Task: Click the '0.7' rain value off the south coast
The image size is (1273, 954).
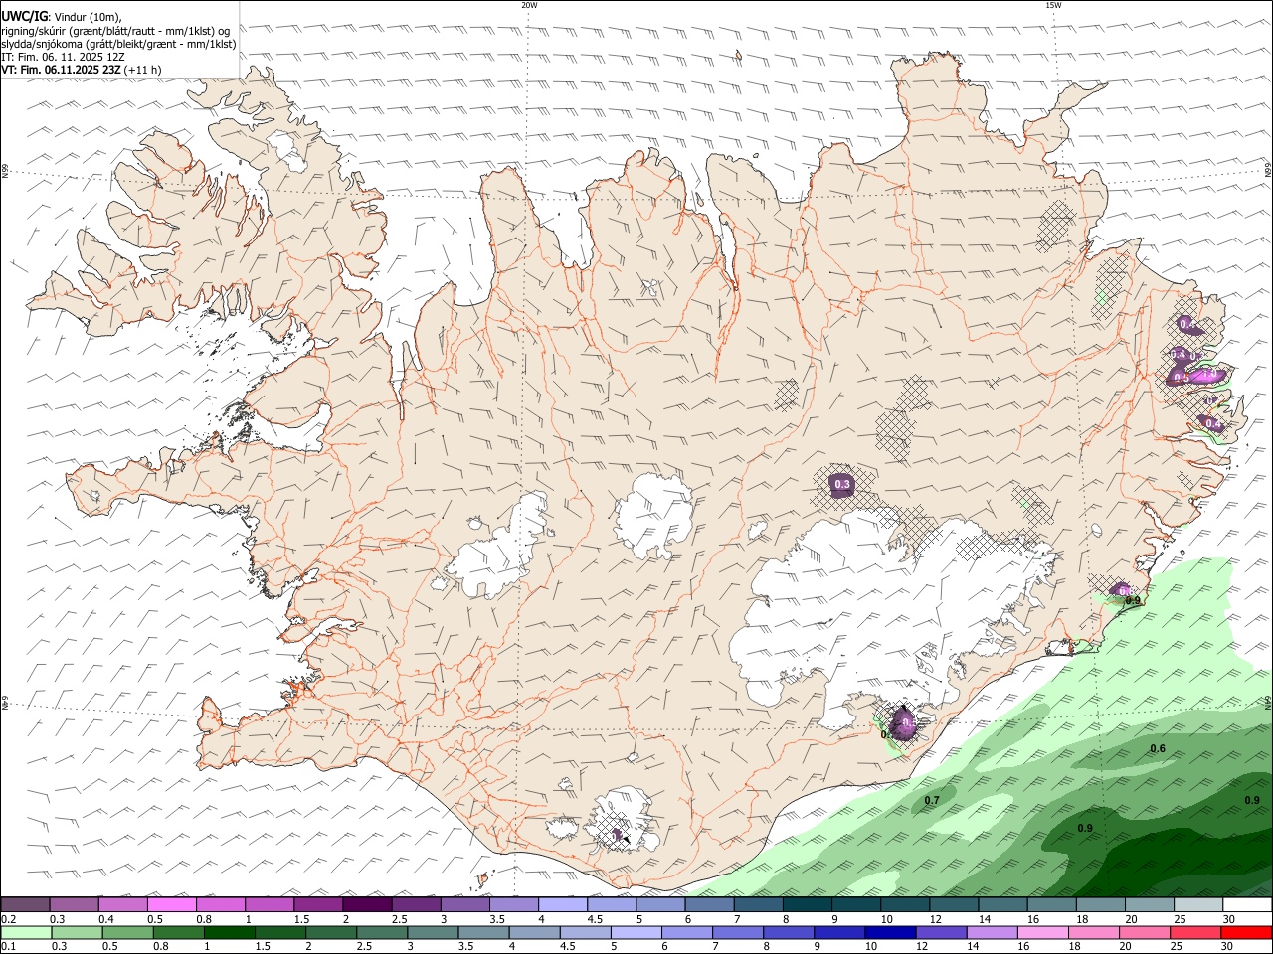Action: [x=932, y=800]
